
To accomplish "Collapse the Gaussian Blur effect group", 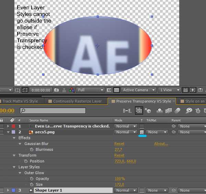I will pos(20,144).
